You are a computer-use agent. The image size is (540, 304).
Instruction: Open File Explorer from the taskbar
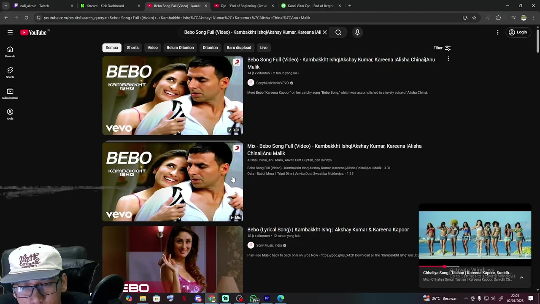pyautogui.click(x=143, y=299)
